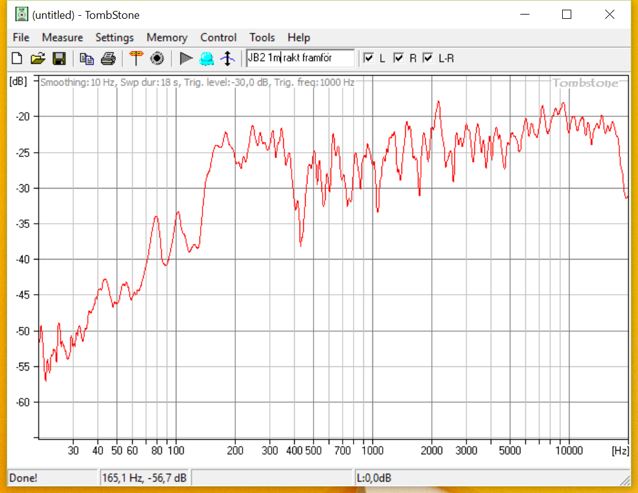638x493 pixels.
Task: Save measurement using the floppy disk icon
Action: [59, 58]
